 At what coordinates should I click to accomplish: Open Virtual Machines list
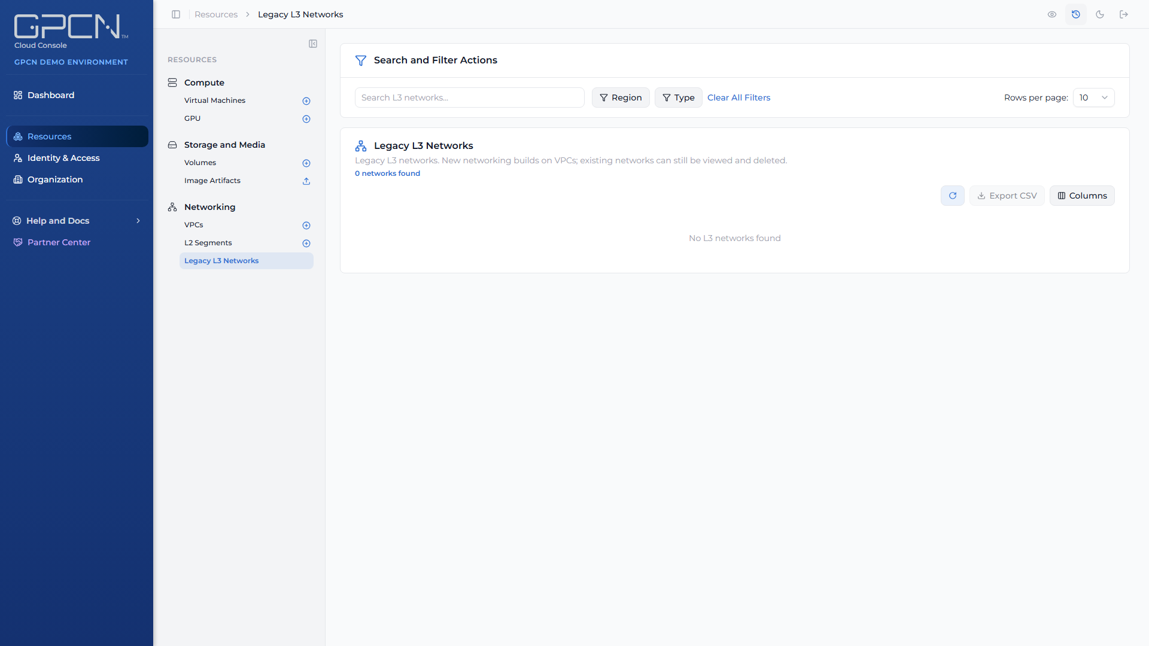pyautogui.click(x=215, y=100)
